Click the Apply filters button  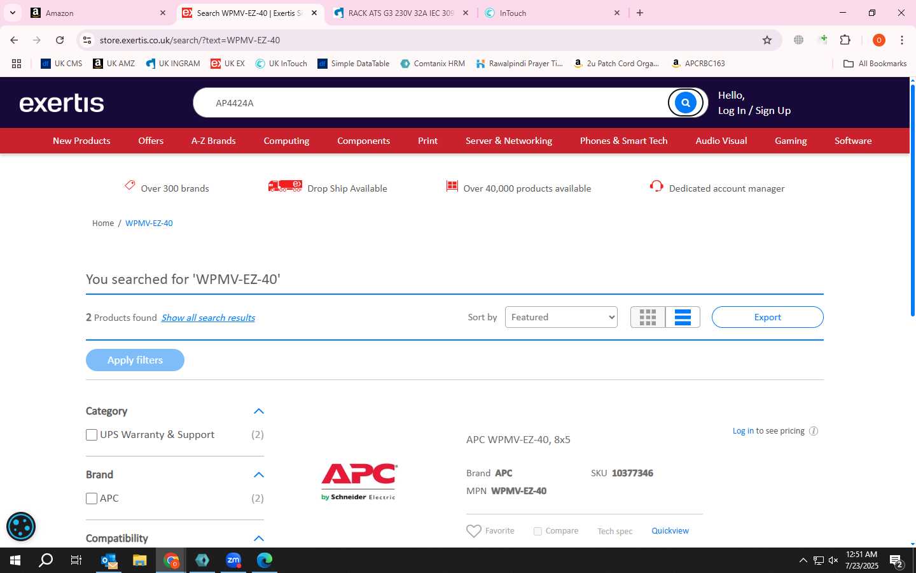point(135,360)
